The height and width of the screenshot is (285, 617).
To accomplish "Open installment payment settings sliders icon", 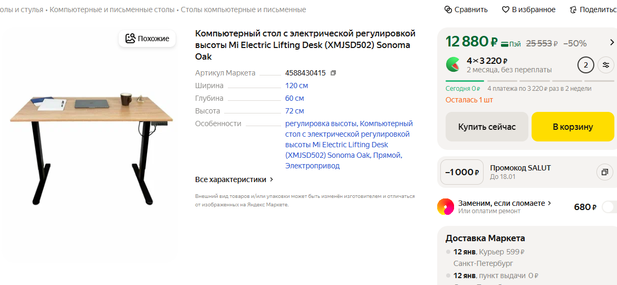I will [605, 65].
